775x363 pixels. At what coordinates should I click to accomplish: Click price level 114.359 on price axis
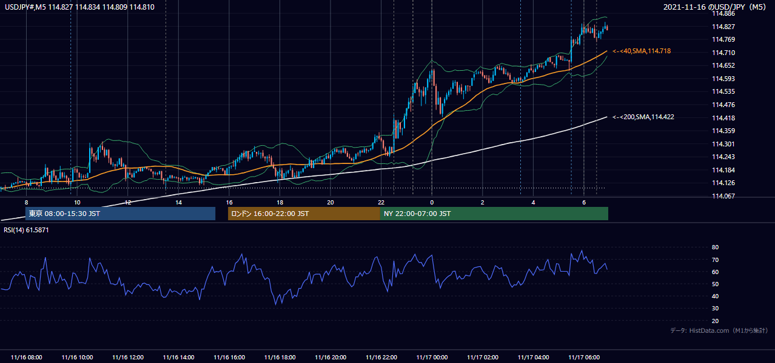point(723,131)
